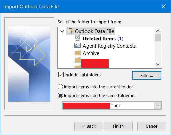This screenshot has width=171, height=135.
Task: Click the folder list scroll up arrow
Action: (158, 31)
